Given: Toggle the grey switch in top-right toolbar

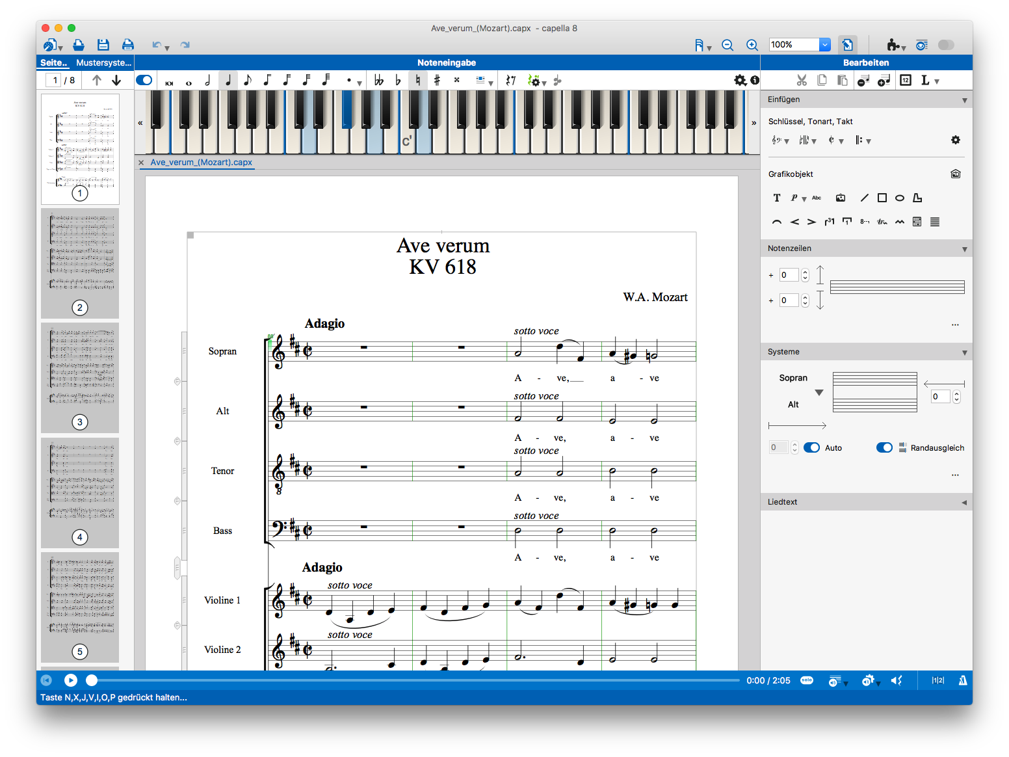Looking at the screenshot, I should point(946,45).
